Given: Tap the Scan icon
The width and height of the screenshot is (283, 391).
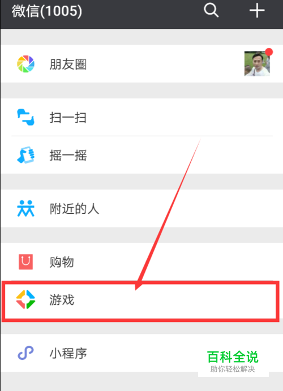Looking at the screenshot, I should coord(25,117).
